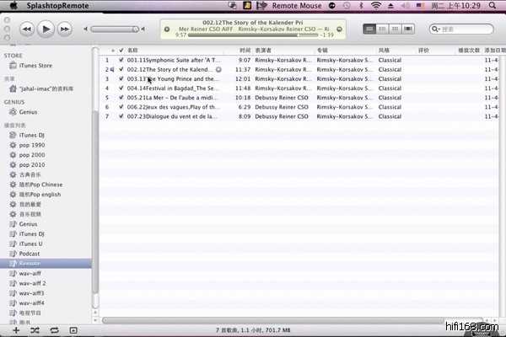
Task: Toggle the repeat icon in the bottom bar
Action: tap(54, 329)
